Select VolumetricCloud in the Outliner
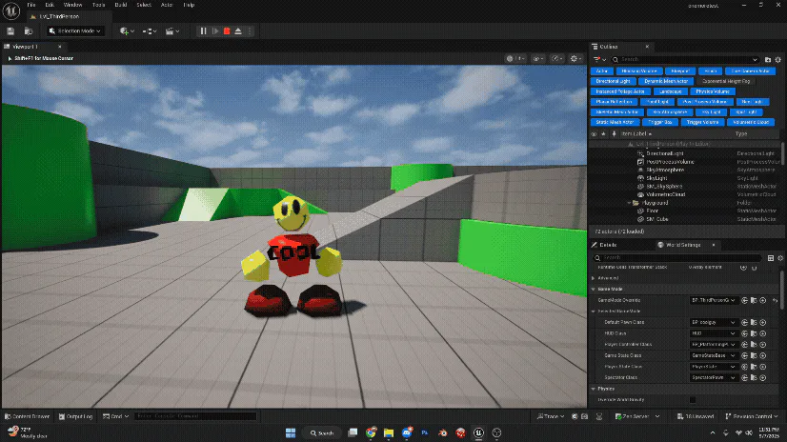787x442 pixels. pos(666,194)
